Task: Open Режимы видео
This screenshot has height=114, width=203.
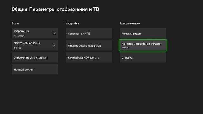Action: [143, 33]
